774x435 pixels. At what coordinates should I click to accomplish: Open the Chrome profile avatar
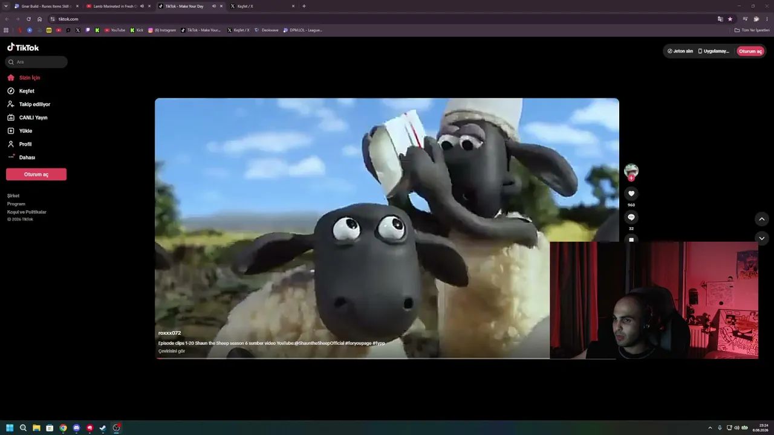[756, 19]
